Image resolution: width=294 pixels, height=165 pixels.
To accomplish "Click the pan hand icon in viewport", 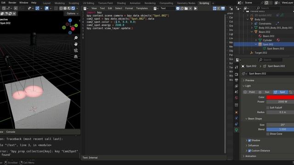I will click(x=76, y=44).
